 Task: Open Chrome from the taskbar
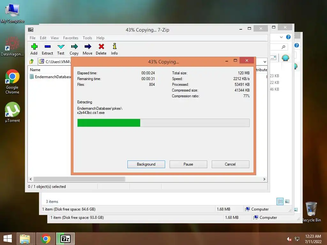click(x=46, y=239)
